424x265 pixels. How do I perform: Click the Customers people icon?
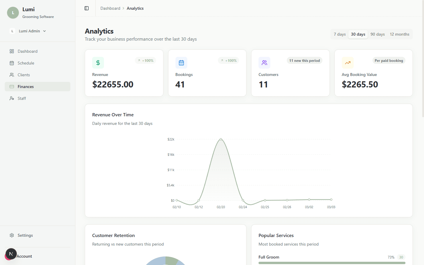[264, 63]
